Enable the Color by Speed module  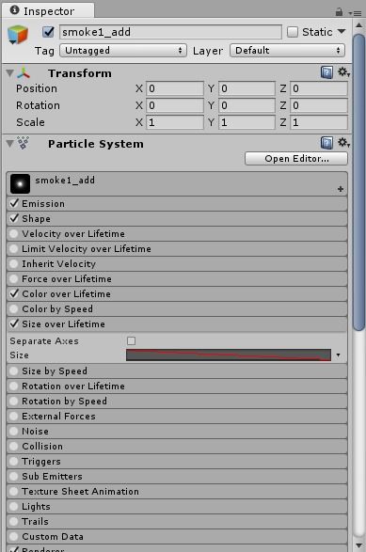tap(14, 308)
